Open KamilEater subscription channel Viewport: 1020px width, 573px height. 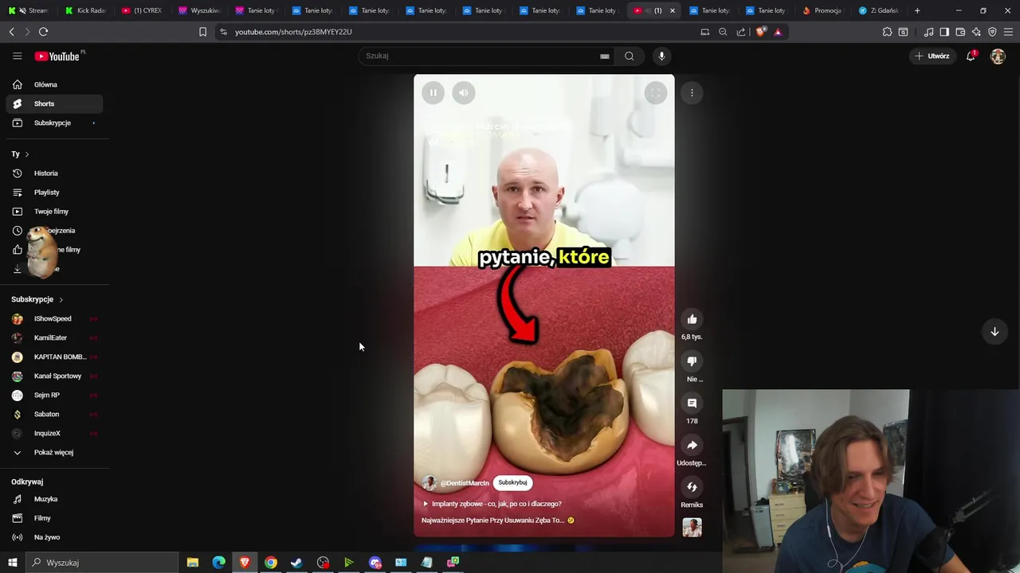coord(54,337)
